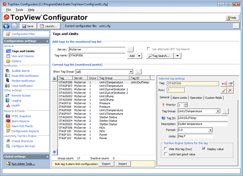243x176 pixels.
Task: Open HTML Snapshot camera icon
Action: 8,116
